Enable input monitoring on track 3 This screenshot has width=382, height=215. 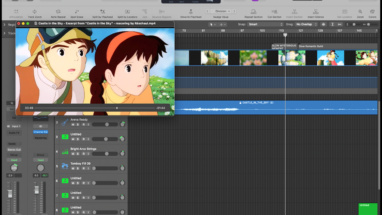pos(88,139)
